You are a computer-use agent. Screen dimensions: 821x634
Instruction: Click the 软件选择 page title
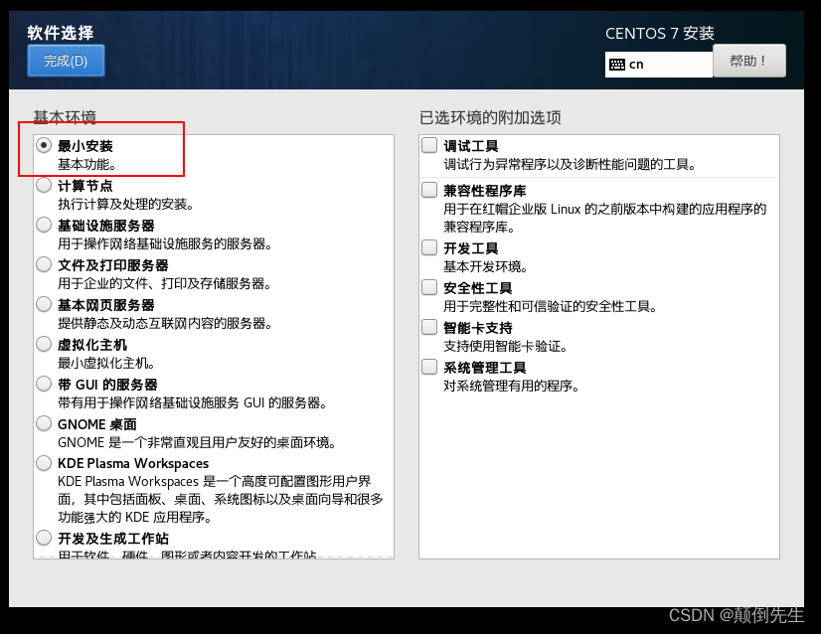coord(61,33)
